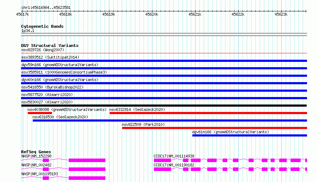Click the 45618k ruler tick label
This screenshot has height=182, width=317.
point(66,14)
